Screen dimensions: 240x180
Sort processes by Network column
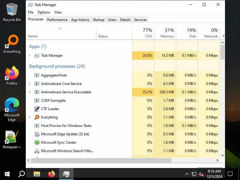click(209, 33)
